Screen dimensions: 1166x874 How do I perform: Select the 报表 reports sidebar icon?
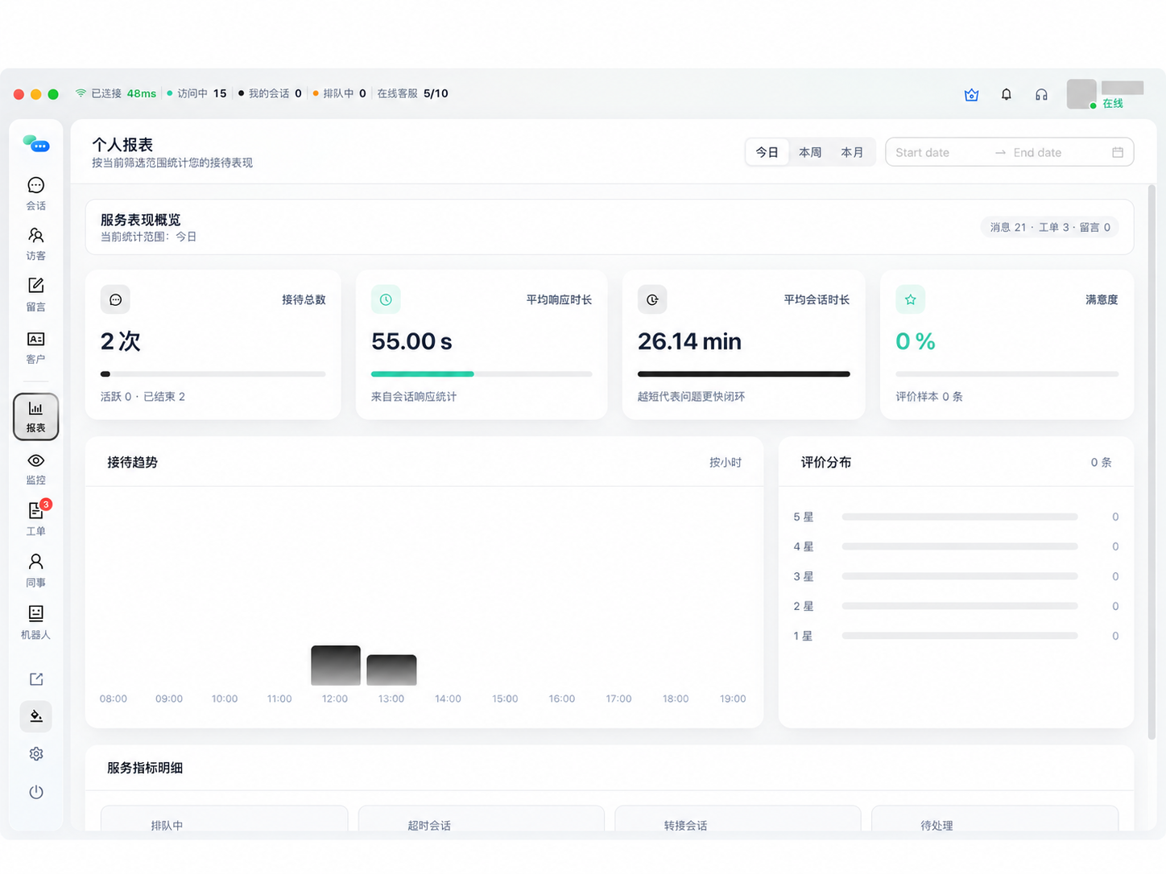tap(35, 416)
